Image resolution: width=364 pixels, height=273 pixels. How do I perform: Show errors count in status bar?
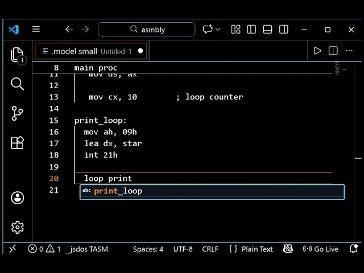point(35,249)
